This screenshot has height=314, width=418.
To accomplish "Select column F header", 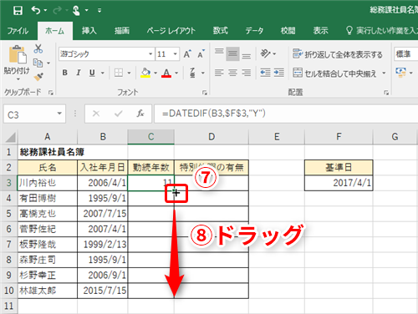I will (x=339, y=137).
